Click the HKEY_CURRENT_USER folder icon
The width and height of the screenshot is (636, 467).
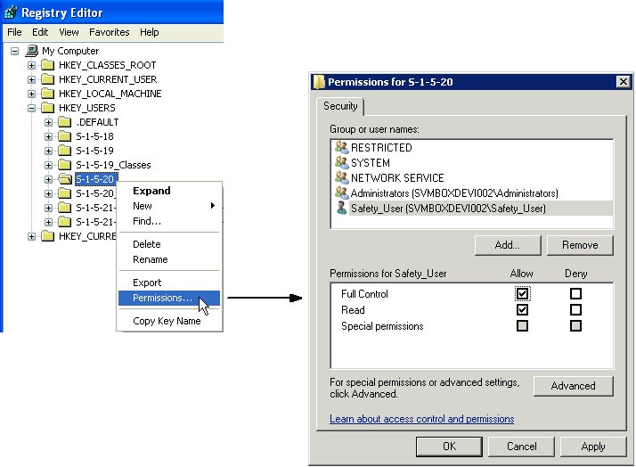(48, 79)
